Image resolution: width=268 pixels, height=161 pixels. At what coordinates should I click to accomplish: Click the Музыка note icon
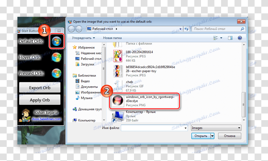[77, 98]
